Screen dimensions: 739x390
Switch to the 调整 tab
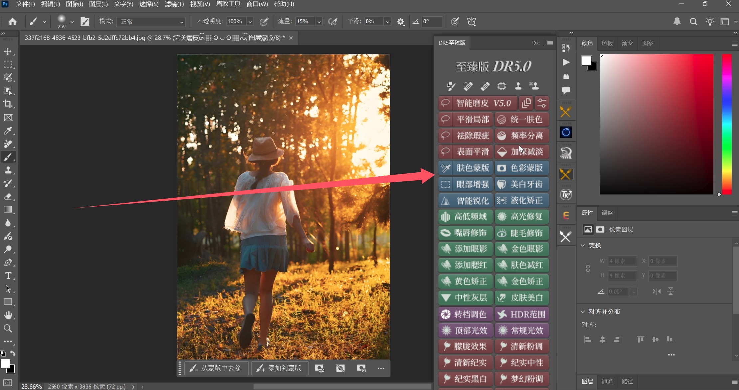click(x=607, y=213)
